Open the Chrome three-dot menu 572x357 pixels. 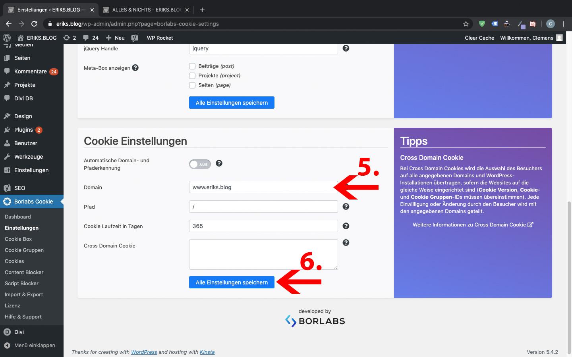click(x=563, y=24)
